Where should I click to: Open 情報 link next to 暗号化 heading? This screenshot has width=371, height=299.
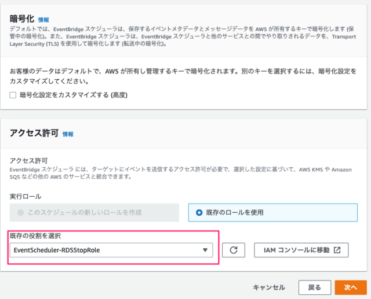tap(43, 20)
